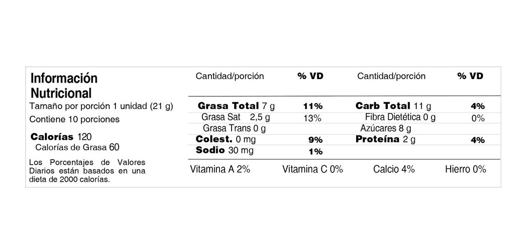527x252 pixels.
Task: Select the "Vitamina A 2%" text
Action: (220, 169)
